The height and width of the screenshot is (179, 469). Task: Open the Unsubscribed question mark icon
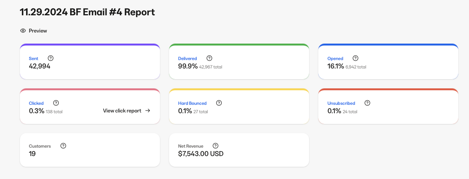coord(367,103)
